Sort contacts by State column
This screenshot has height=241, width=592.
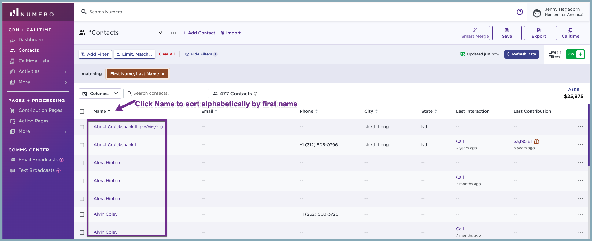429,111
